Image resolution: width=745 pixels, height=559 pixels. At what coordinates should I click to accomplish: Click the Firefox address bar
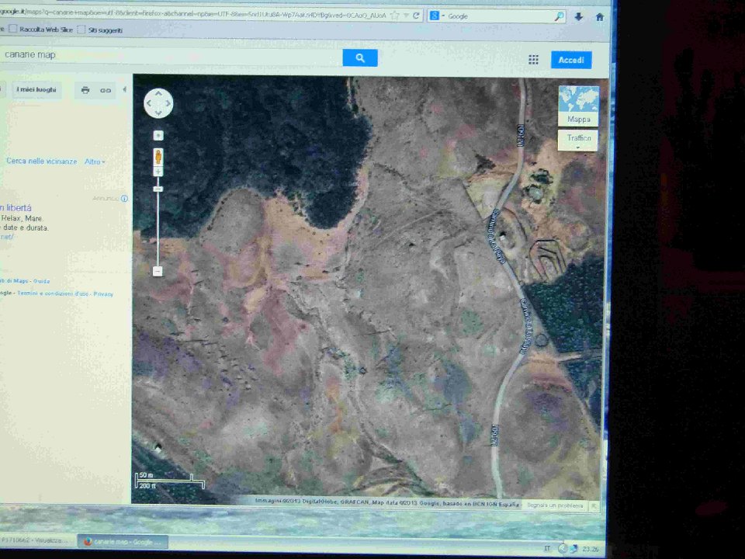pos(192,14)
